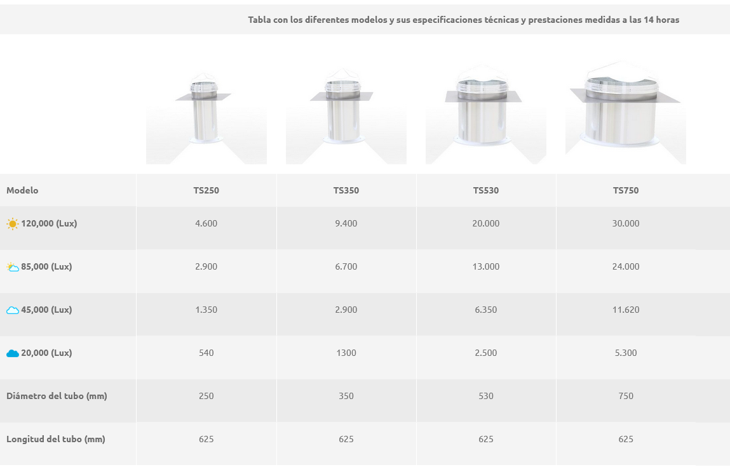This screenshot has height=472, width=730.
Task: Click the 4.600 value for TS250
Action: point(206,223)
